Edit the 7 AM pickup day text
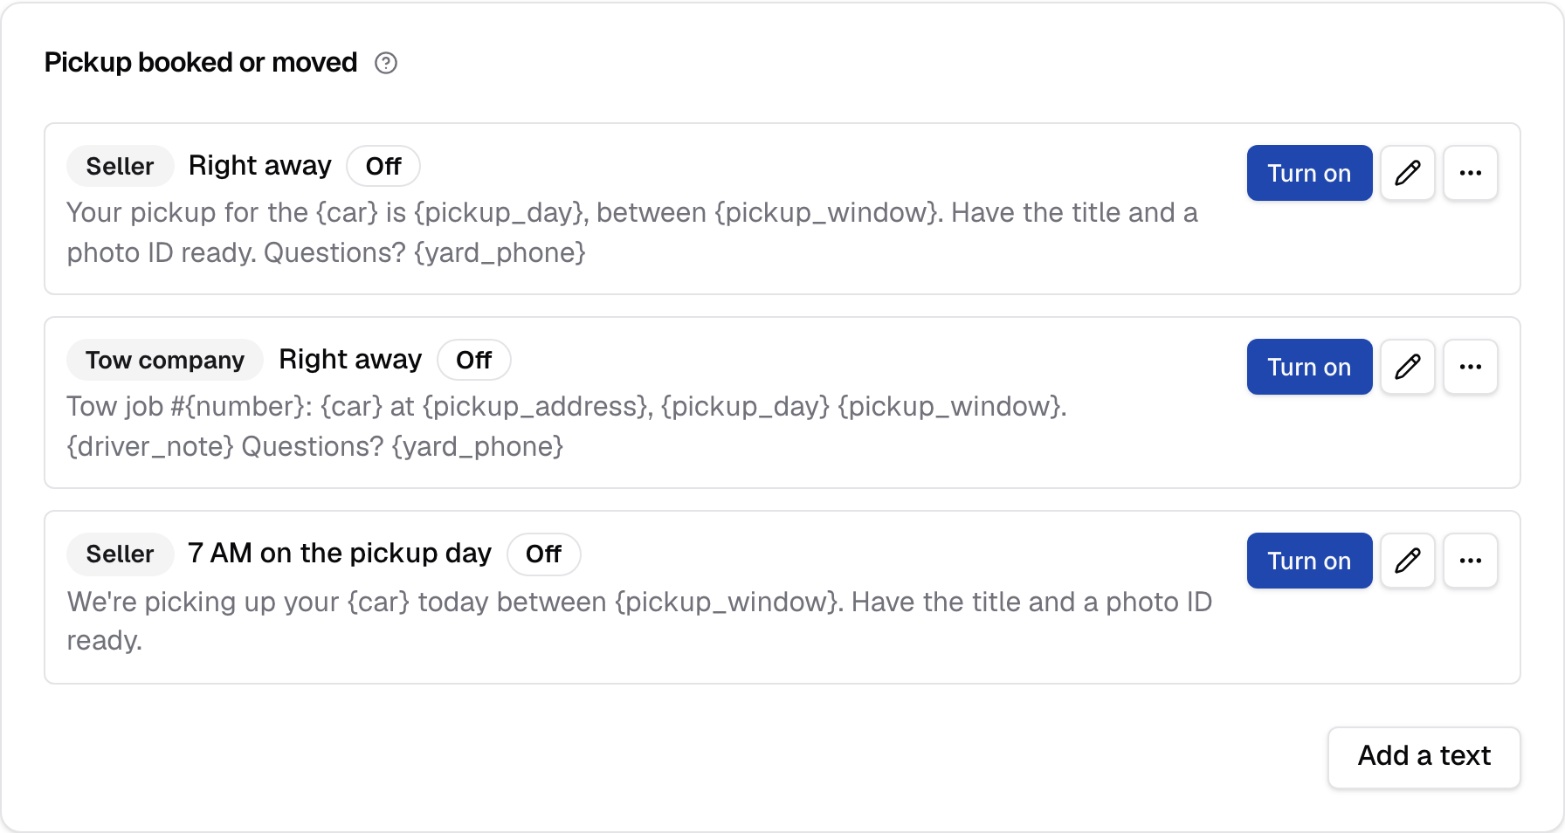 (1408, 561)
